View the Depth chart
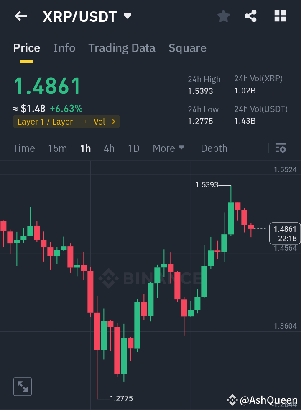Image resolution: width=301 pixels, height=410 pixels. (214, 148)
